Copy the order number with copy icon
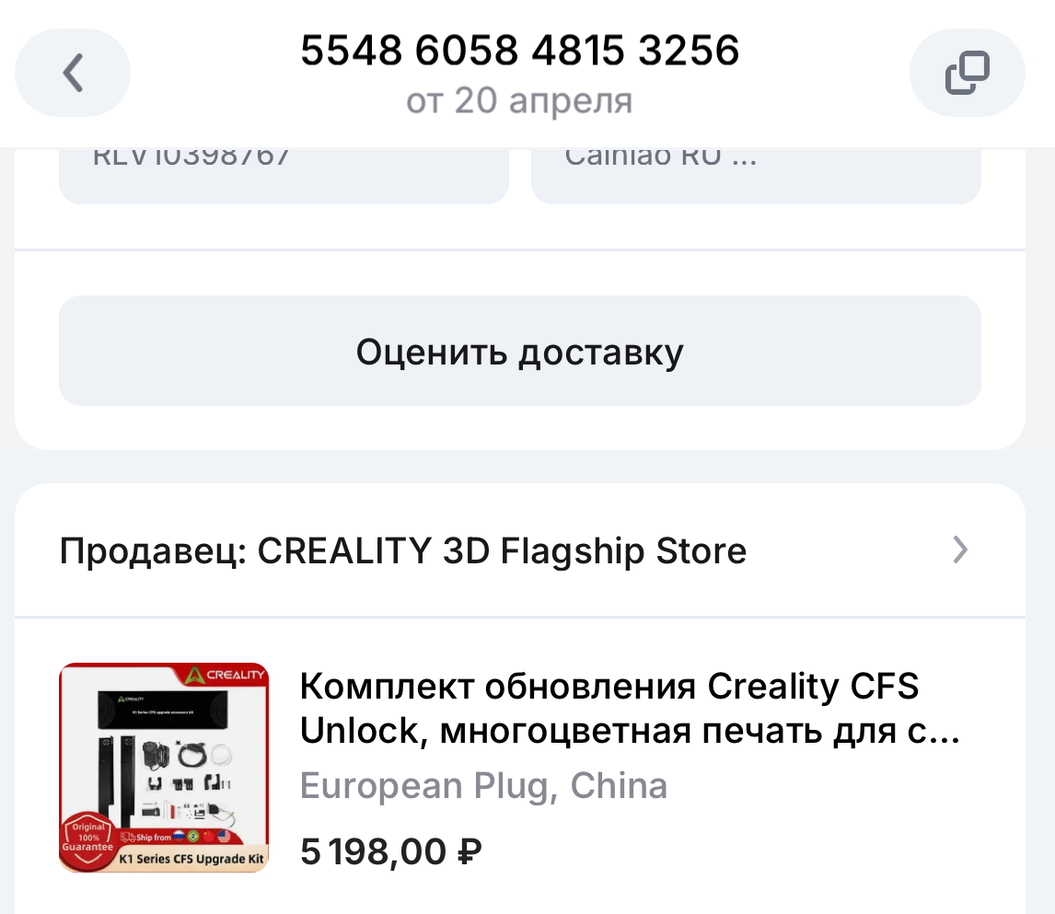Image resolution: width=1055 pixels, height=914 pixels. tap(967, 73)
